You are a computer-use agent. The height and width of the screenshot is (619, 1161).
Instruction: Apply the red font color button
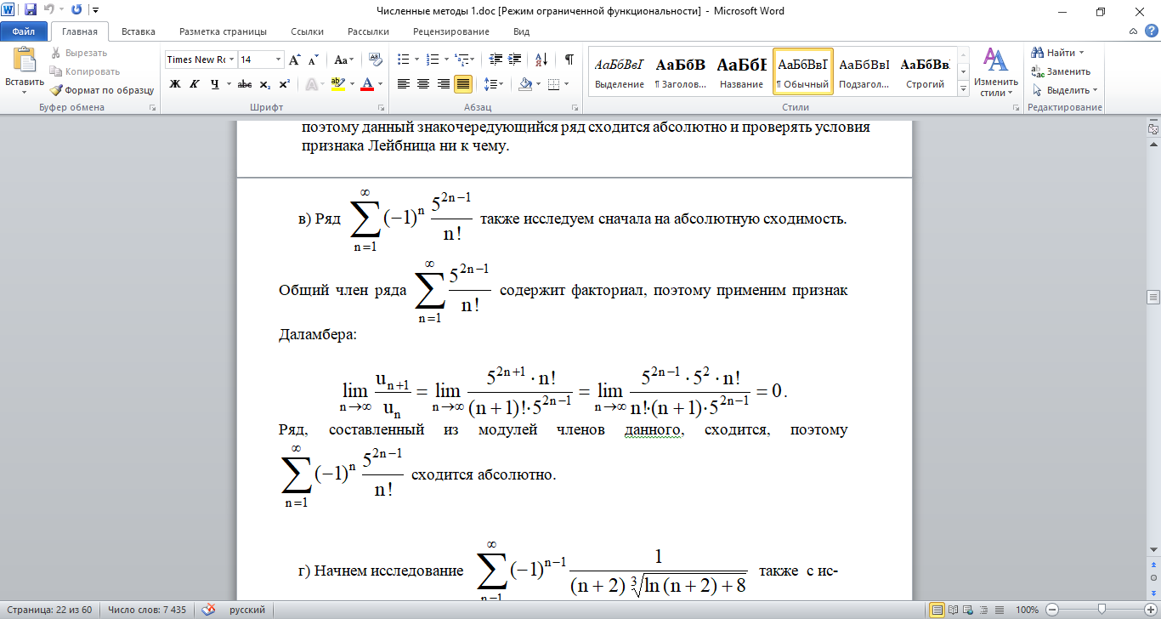click(x=367, y=84)
